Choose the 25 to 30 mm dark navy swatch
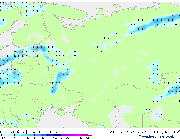The width and height of the screenshot is (180, 139). click(x=57, y=135)
